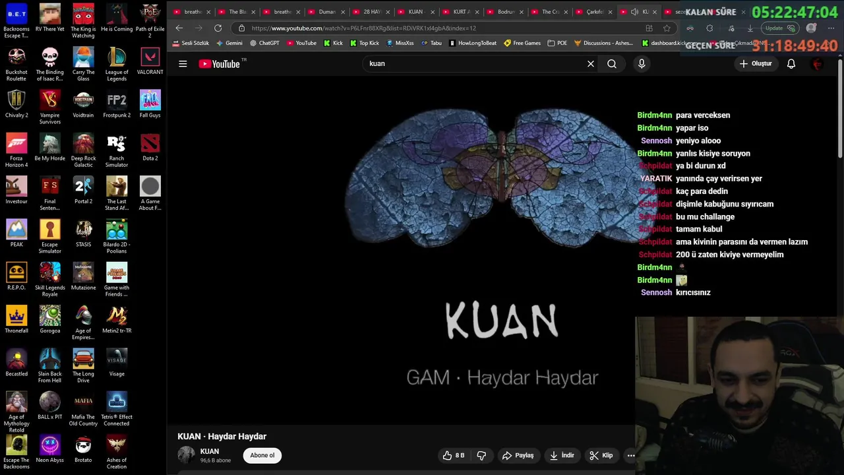Open more actions three-dot video menu
The image size is (844, 475).
pyautogui.click(x=631, y=455)
